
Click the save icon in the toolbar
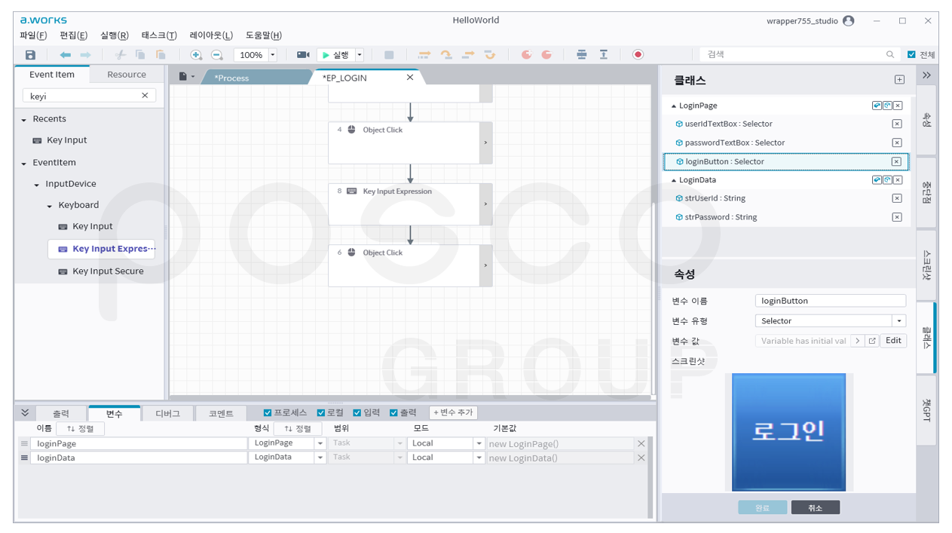(x=30, y=55)
